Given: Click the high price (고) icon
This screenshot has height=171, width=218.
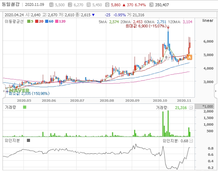Looking at the screenshot, I should pos(70,5).
